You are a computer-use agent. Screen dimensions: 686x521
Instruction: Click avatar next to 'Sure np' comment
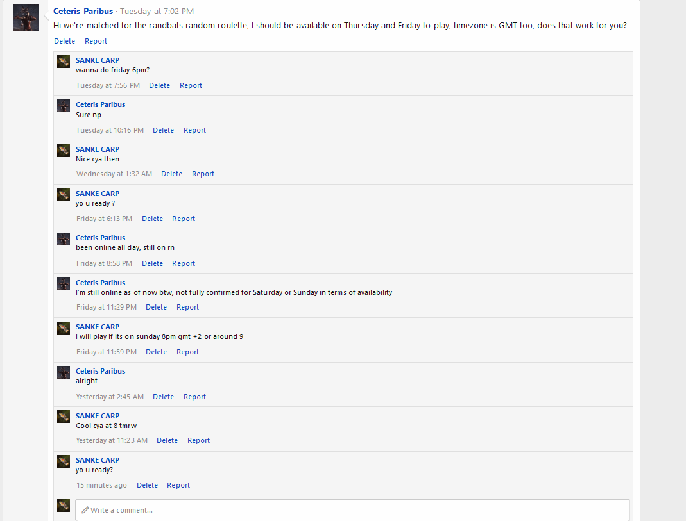point(64,106)
